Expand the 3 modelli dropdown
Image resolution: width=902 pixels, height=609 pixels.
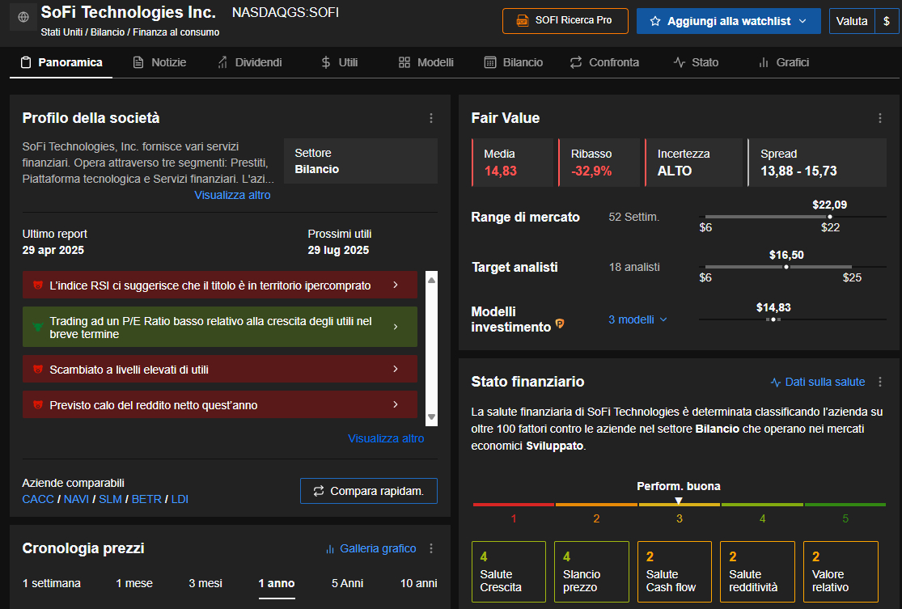coord(638,319)
